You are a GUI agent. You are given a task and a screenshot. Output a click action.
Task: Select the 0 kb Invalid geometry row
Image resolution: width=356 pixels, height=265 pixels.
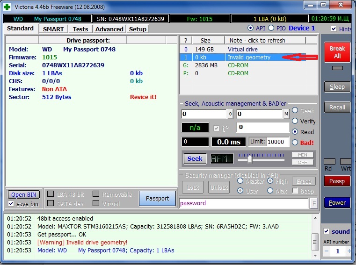248,57
